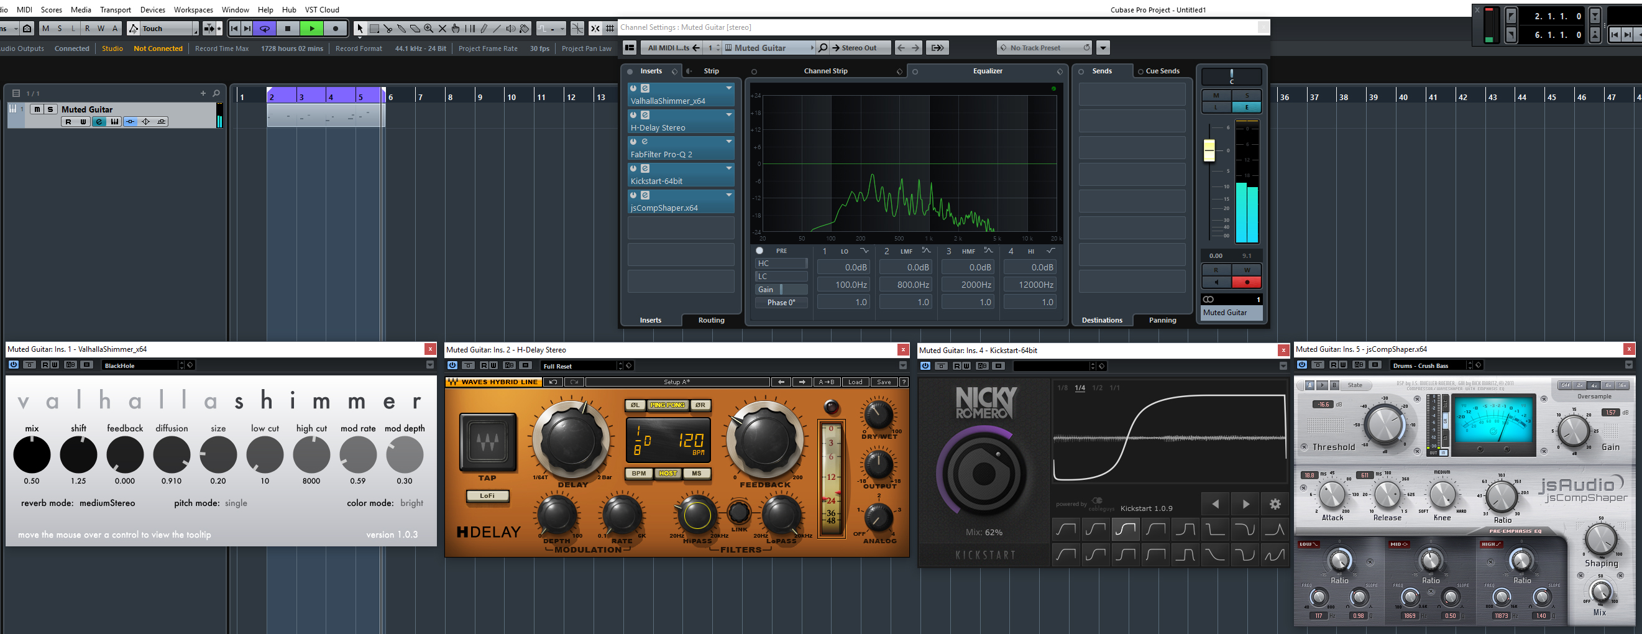Switch to the Routing tab
Image resolution: width=1642 pixels, height=634 pixels.
(712, 320)
